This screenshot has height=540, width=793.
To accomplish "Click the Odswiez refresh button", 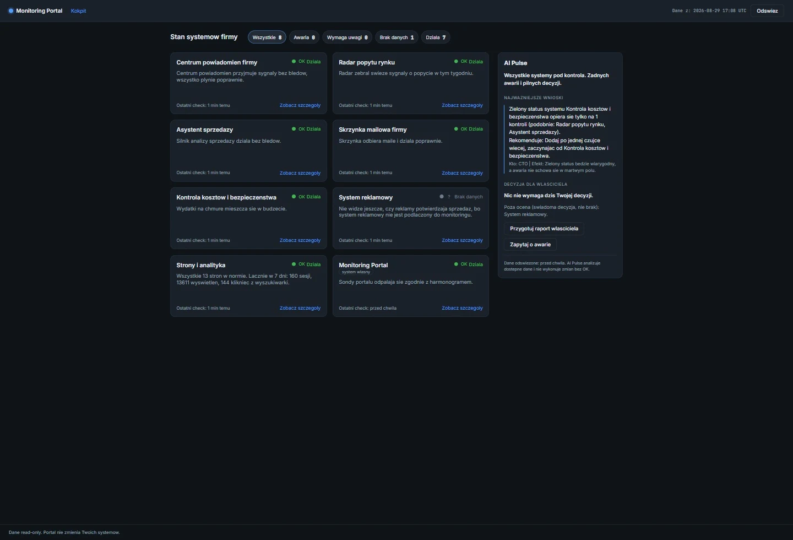I will [x=767, y=11].
